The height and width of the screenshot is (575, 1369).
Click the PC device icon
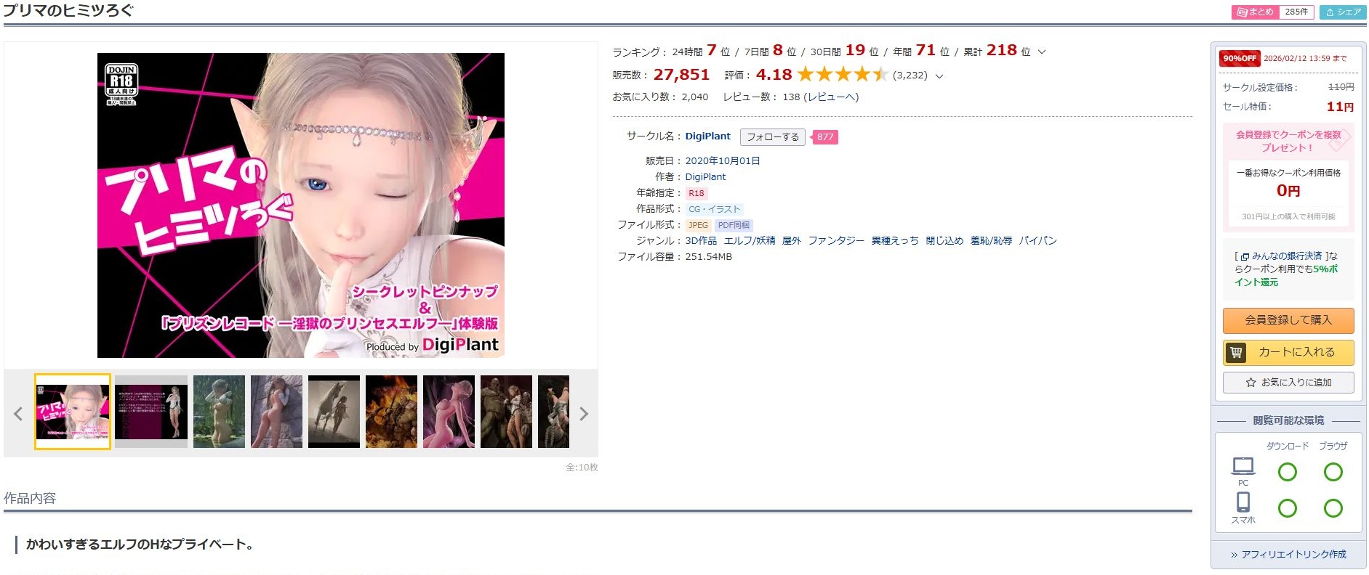(x=1242, y=465)
